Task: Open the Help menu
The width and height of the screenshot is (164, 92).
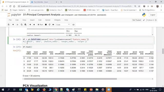Action: (66, 20)
